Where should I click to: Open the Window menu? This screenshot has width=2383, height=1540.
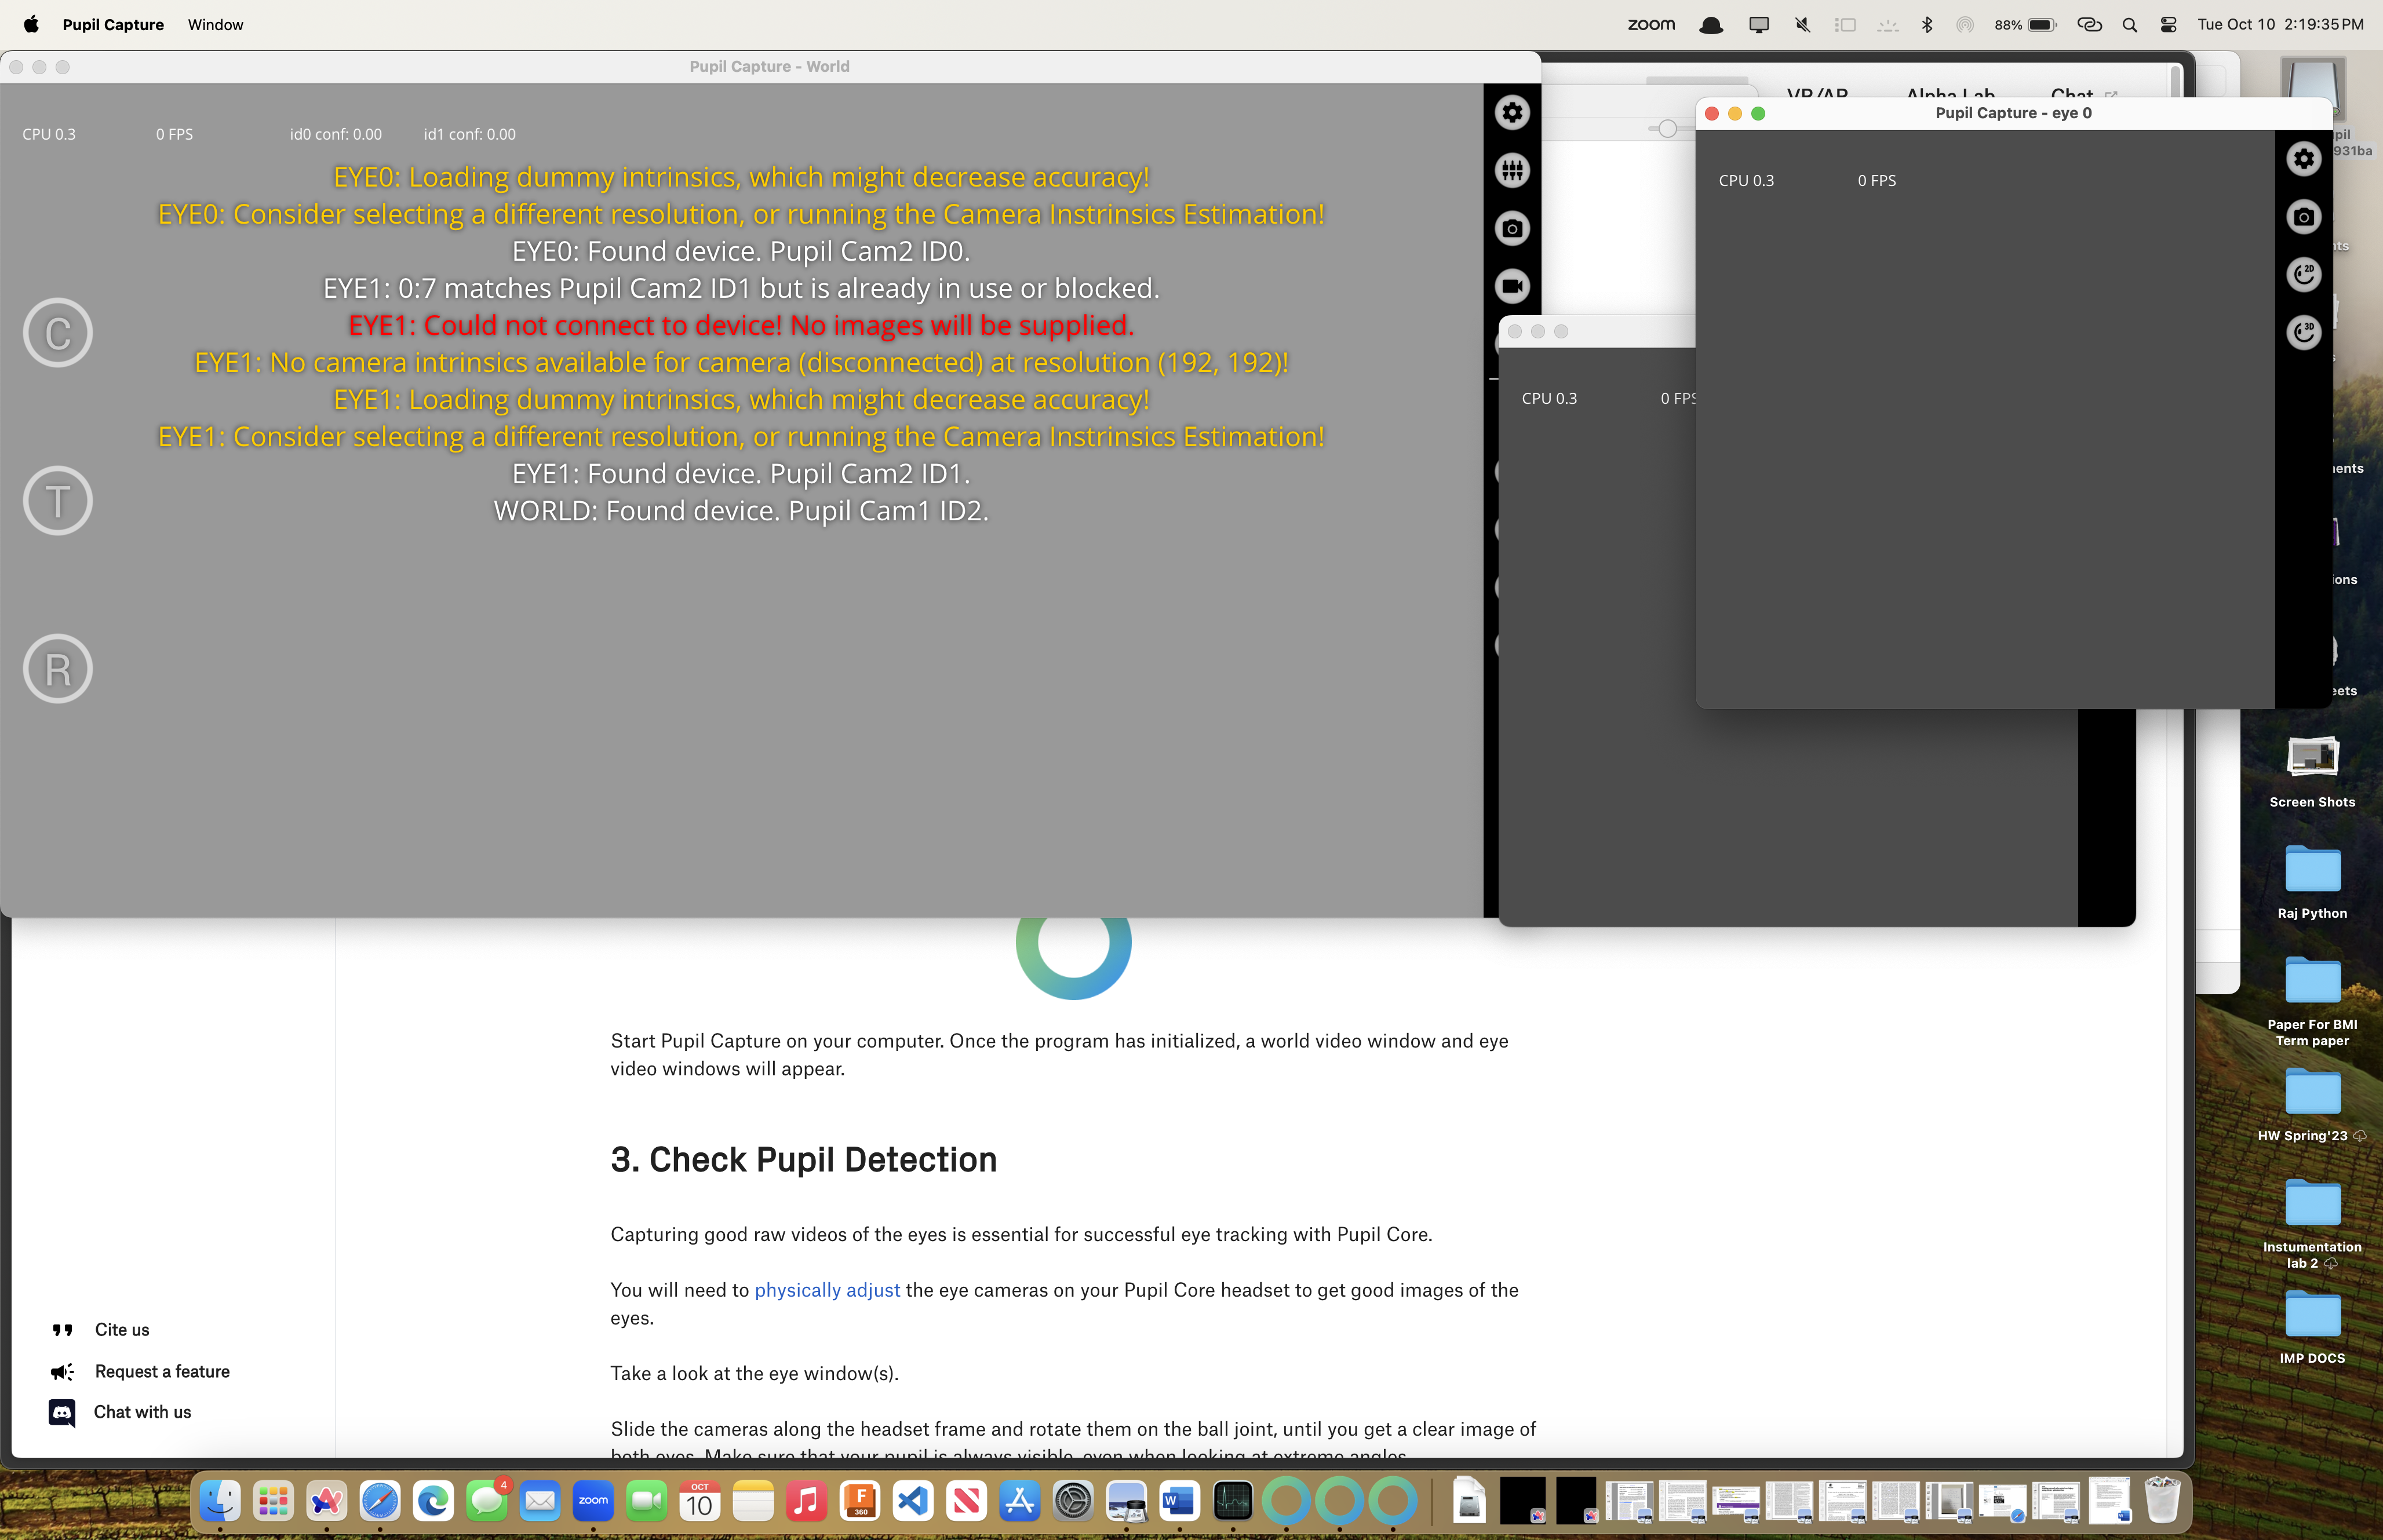215,24
